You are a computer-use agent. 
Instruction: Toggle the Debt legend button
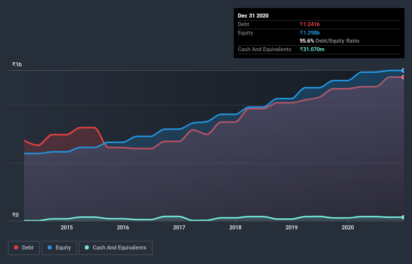click(x=24, y=248)
